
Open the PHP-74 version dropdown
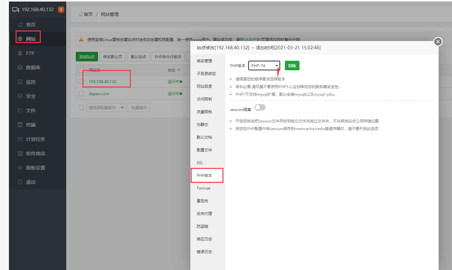[264, 66]
